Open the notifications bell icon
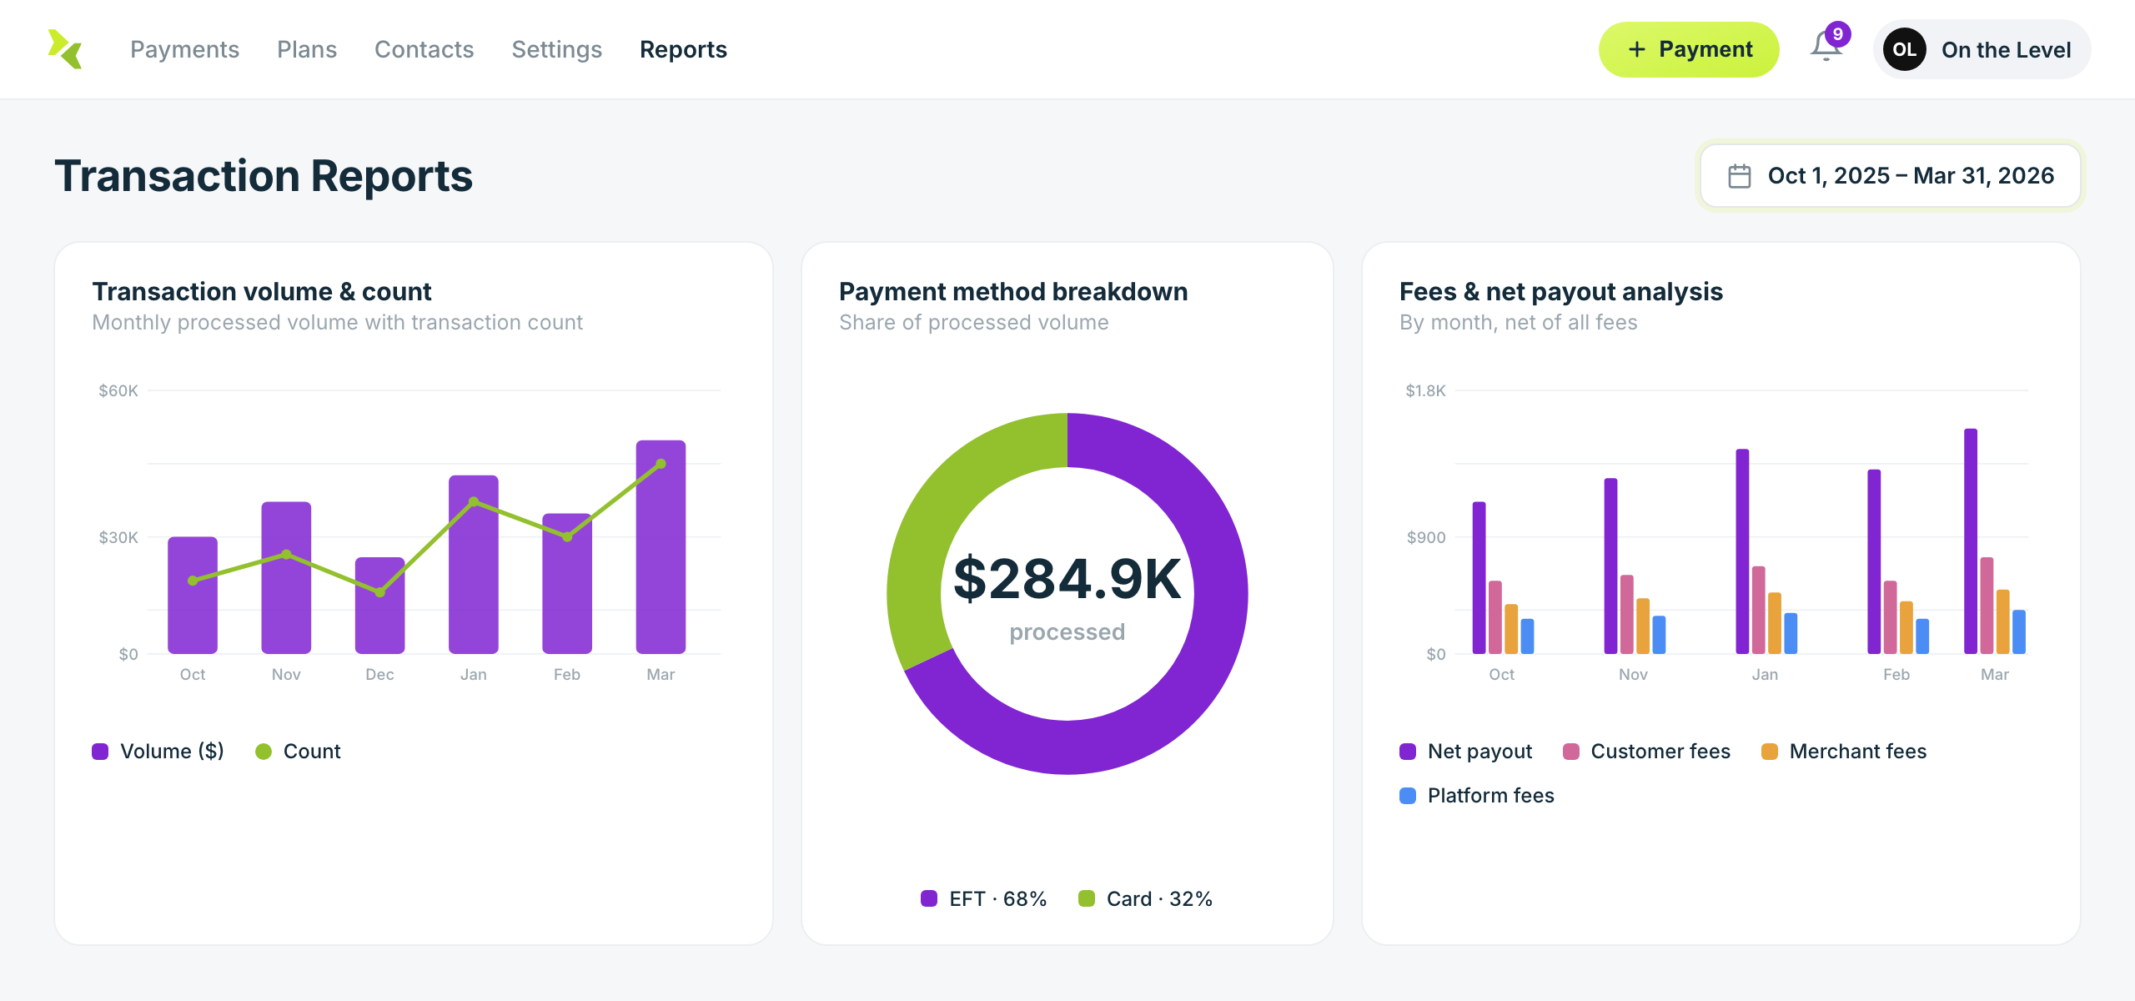 pos(1825,48)
